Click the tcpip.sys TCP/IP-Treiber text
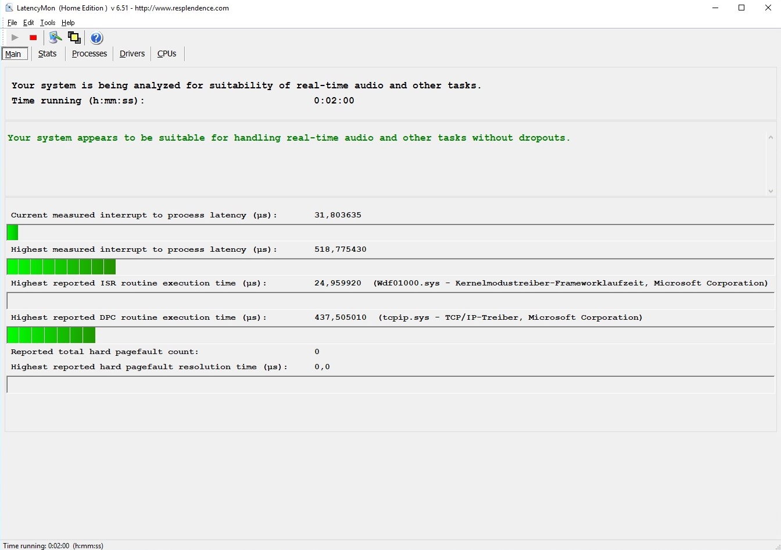Image resolution: width=781 pixels, height=550 pixels. click(511, 317)
